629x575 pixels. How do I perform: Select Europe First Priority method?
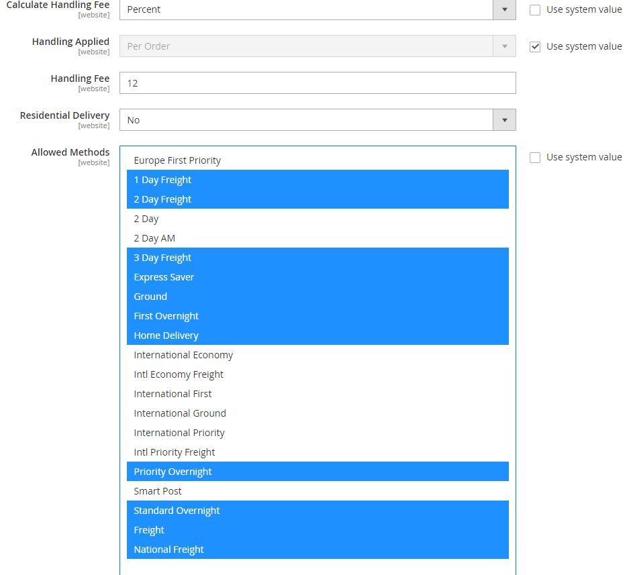(177, 160)
